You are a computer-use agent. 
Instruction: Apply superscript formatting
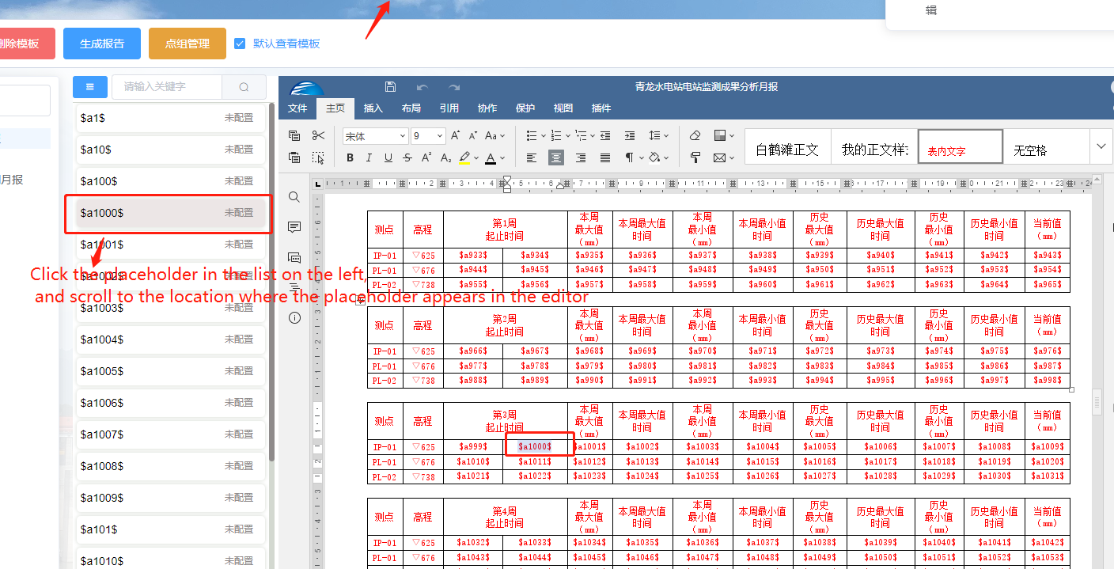426,157
